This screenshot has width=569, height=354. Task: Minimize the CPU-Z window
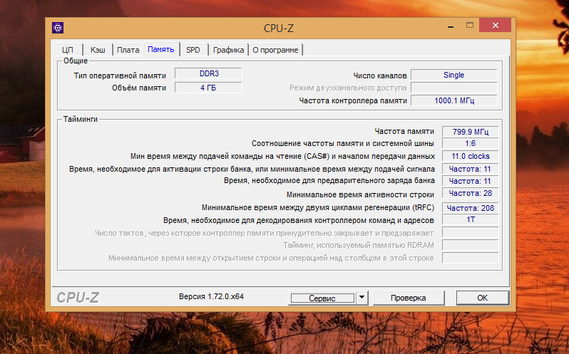[451, 26]
